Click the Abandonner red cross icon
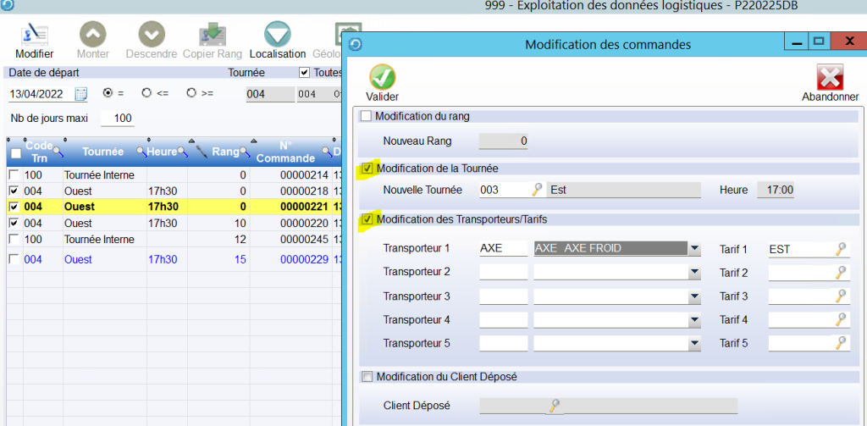Viewport: 867px width, 426px height. pos(830,77)
